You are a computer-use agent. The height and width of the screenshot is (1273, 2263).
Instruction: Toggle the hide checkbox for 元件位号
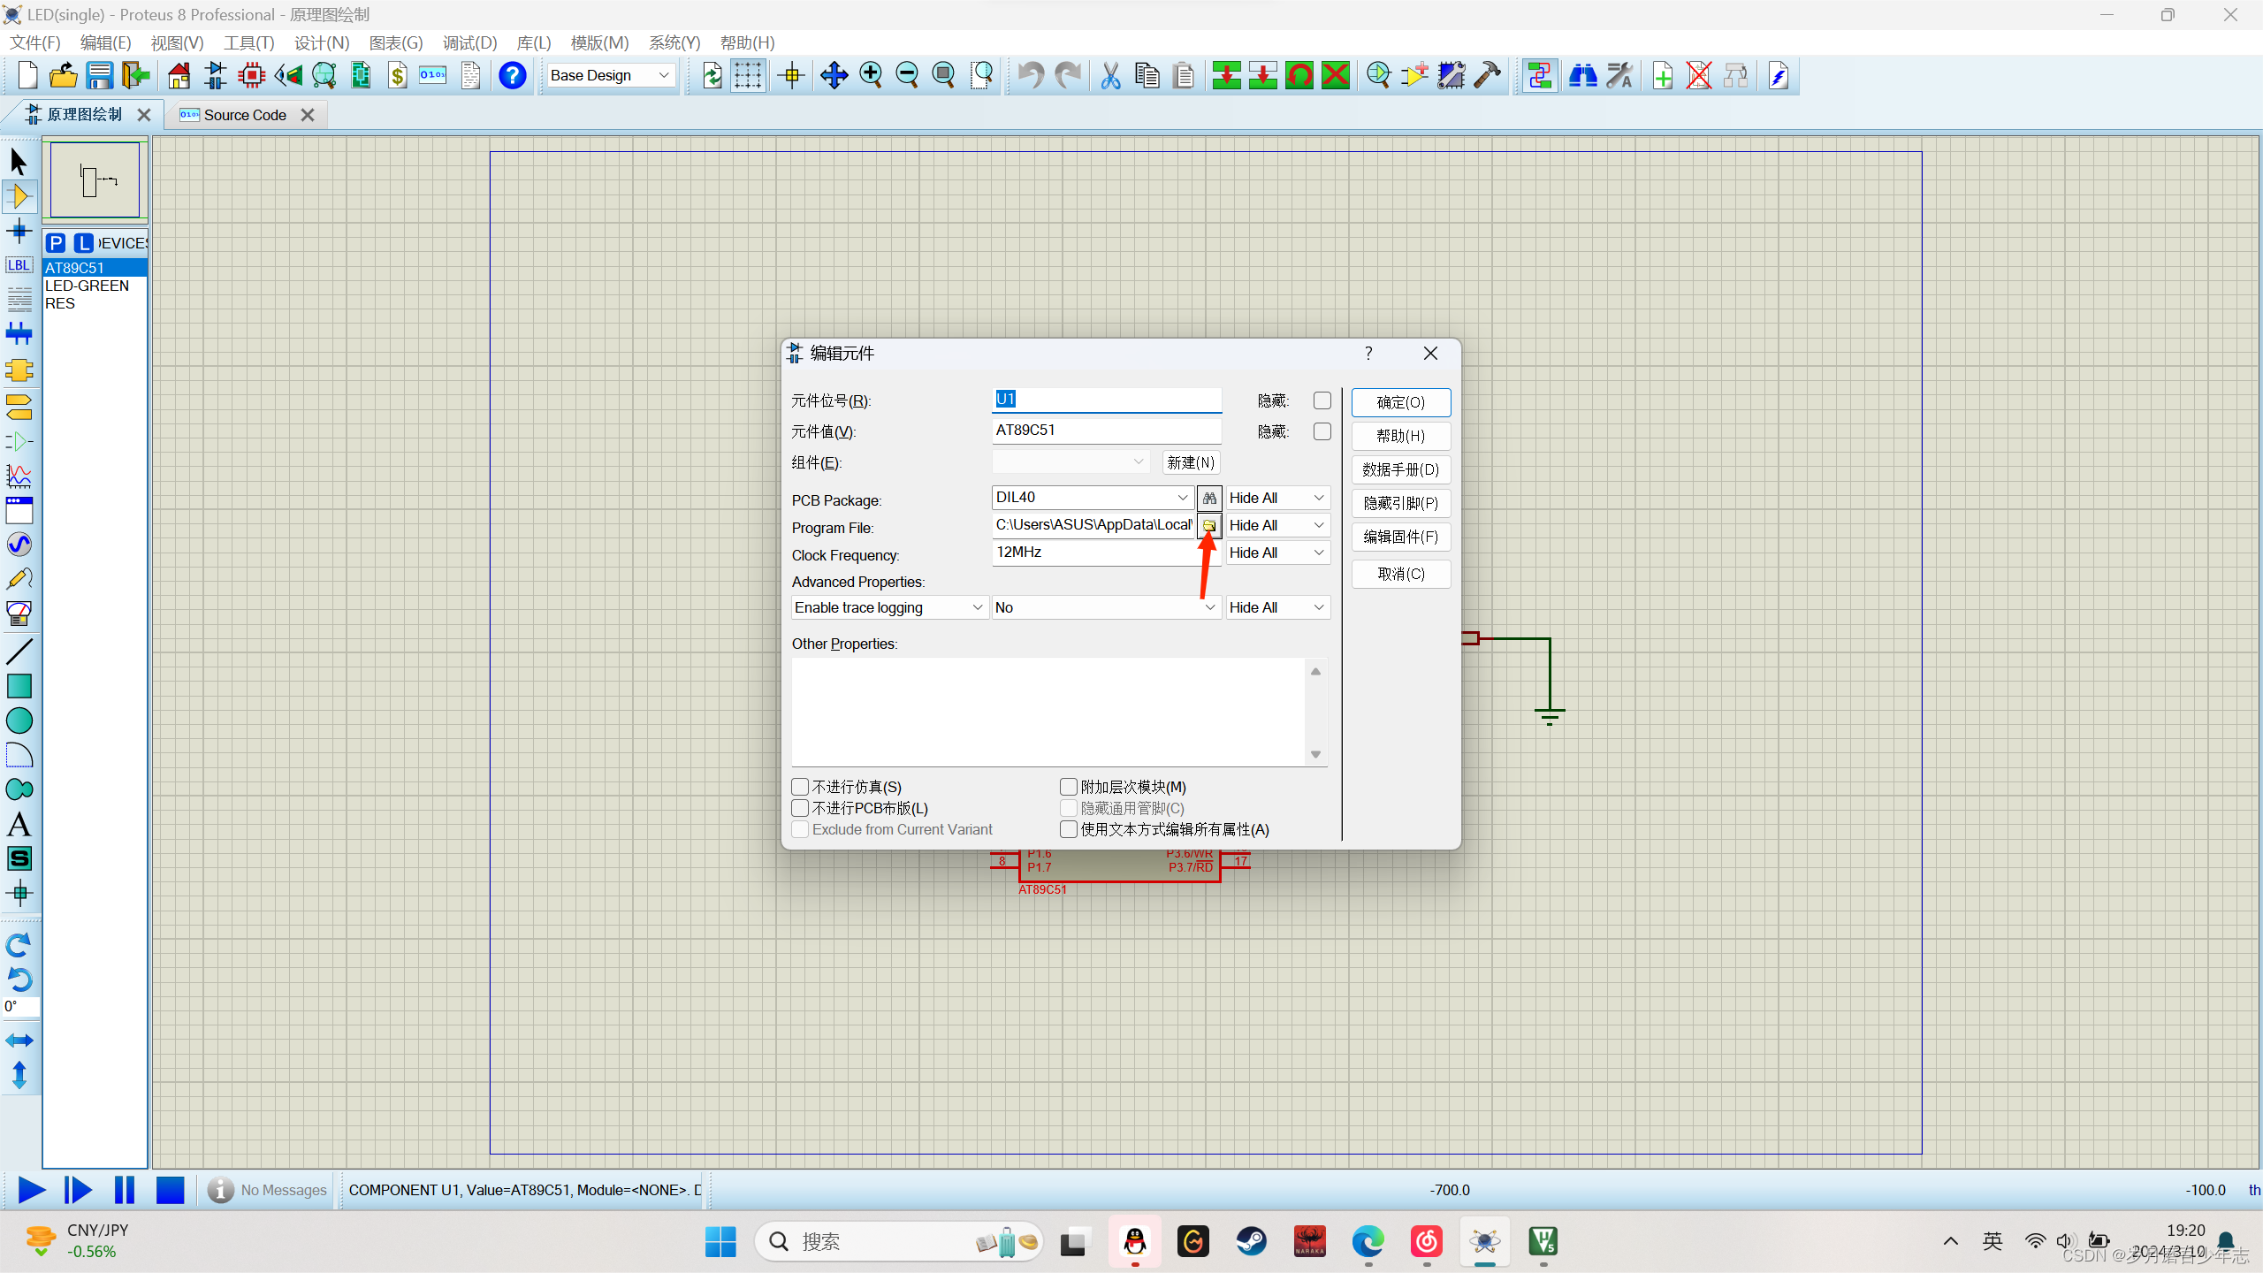1322,401
